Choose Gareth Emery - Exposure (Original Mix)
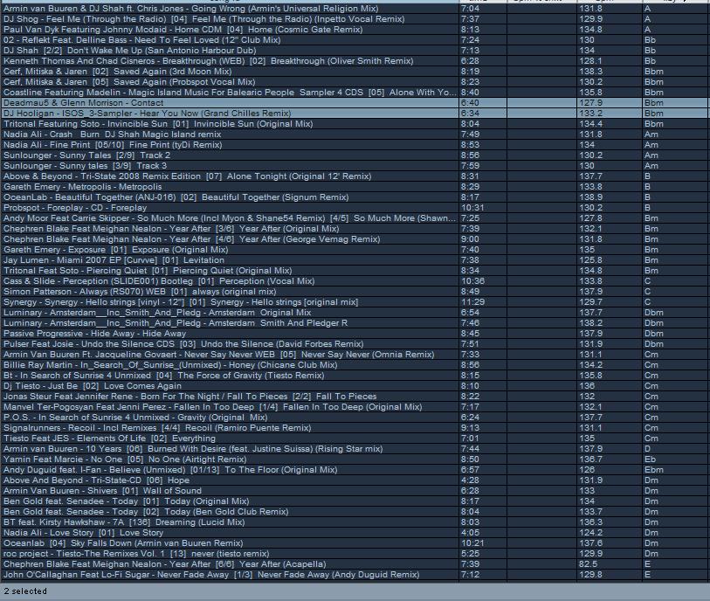Viewport: 710px width, 601px height. (355, 250)
